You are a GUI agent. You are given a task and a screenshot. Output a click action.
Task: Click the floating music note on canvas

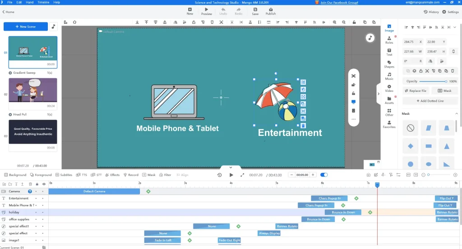(x=370, y=38)
